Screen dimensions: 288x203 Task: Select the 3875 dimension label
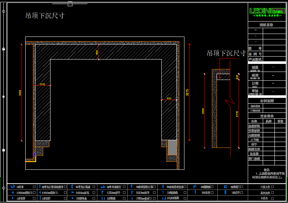[187, 92]
